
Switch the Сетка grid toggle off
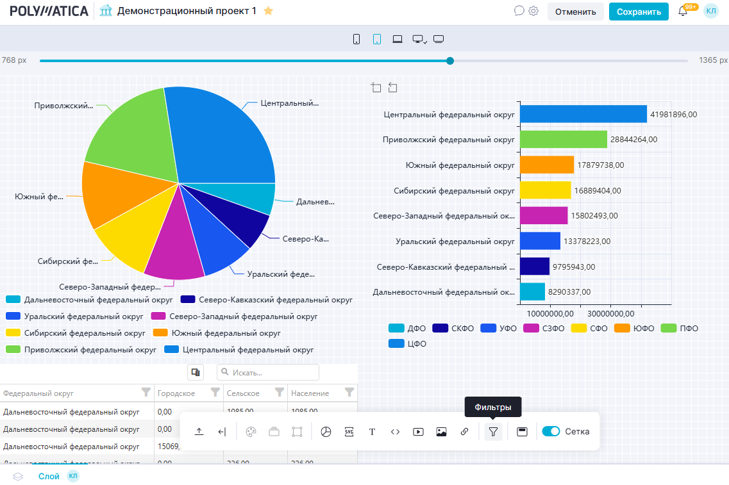tap(551, 432)
